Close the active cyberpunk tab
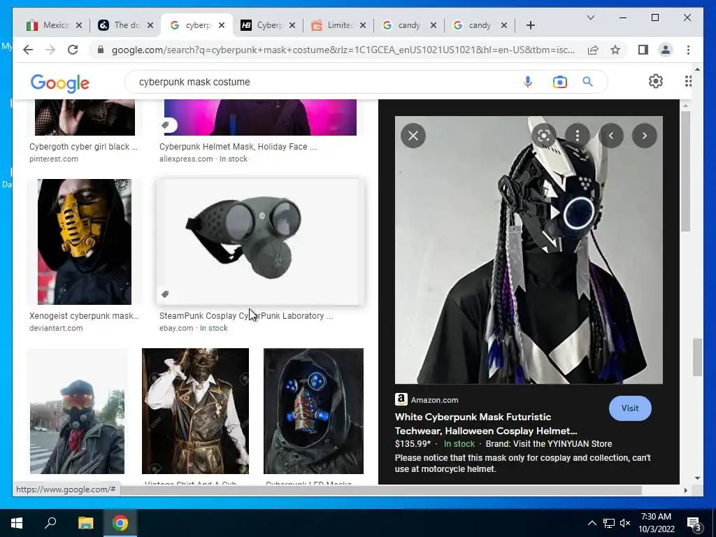 (222, 25)
